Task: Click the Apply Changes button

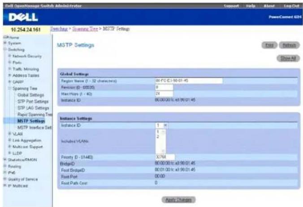Action: click(178, 200)
